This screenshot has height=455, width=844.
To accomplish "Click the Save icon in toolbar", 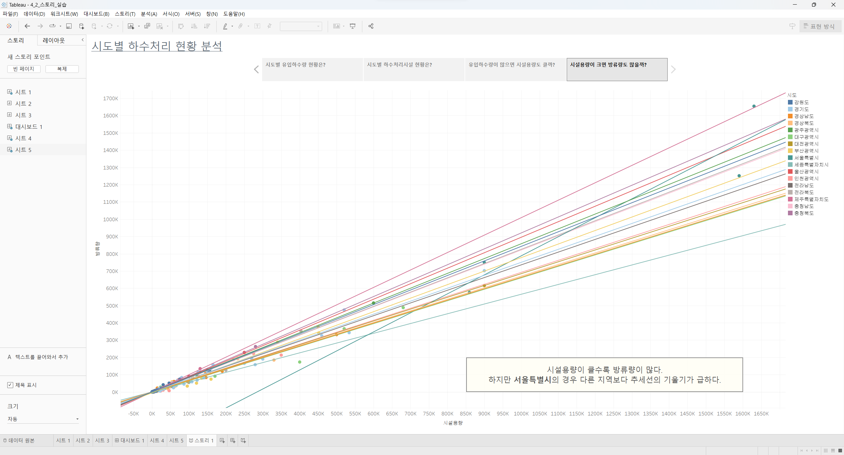I will click(69, 26).
